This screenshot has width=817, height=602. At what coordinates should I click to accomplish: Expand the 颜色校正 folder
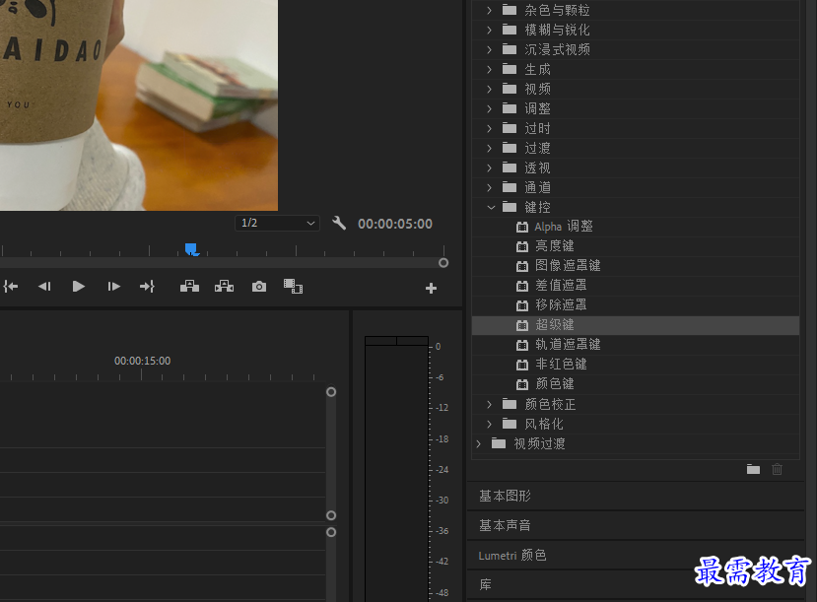click(x=489, y=404)
